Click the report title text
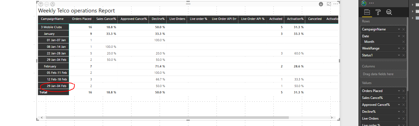 click(77, 11)
